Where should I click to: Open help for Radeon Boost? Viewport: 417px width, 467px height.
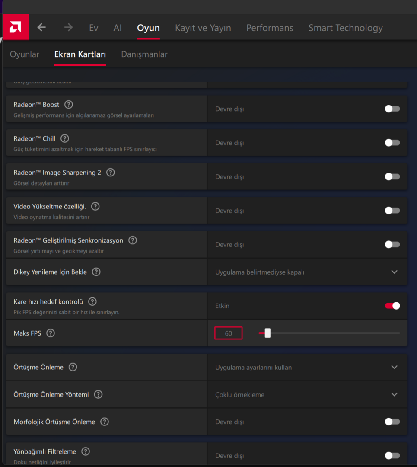click(x=69, y=105)
